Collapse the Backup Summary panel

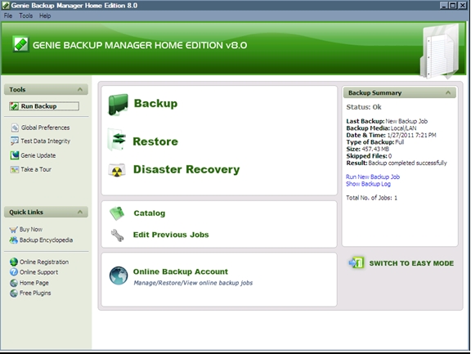point(448,92)
